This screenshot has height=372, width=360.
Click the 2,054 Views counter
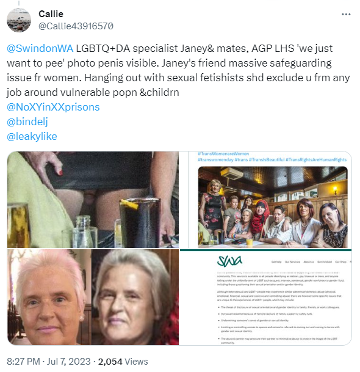click(x=123, y=362)
